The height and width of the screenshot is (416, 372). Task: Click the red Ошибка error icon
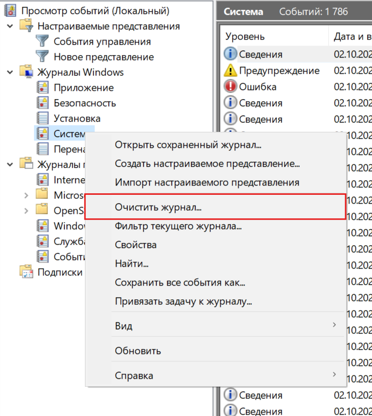pyautogui.click(x=230, y=87)
